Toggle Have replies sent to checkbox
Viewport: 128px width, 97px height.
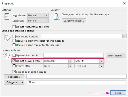(14, 55)
